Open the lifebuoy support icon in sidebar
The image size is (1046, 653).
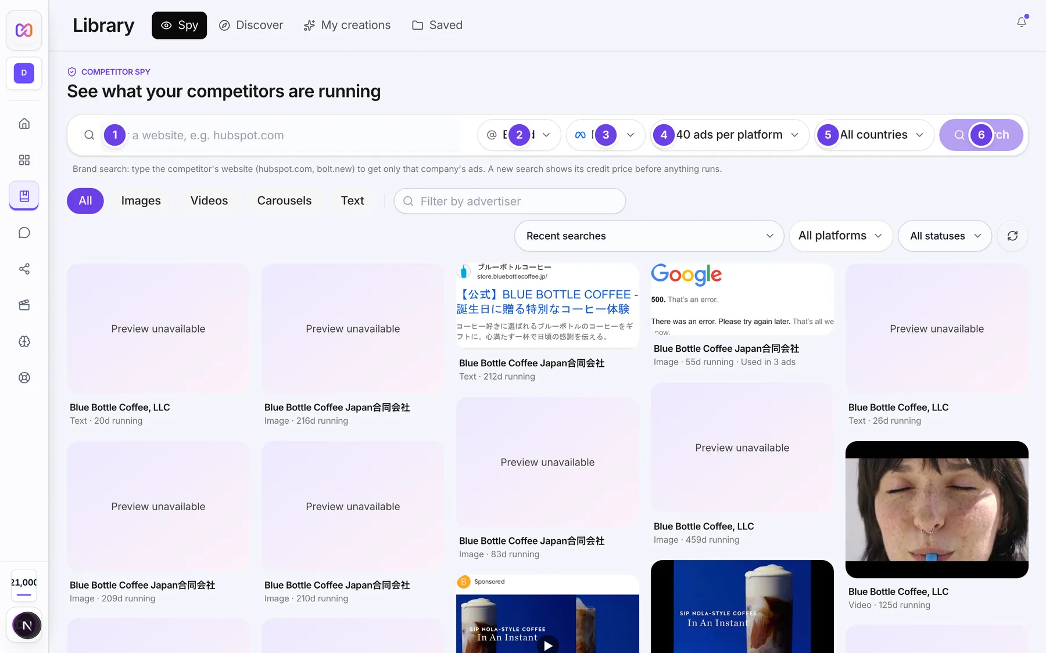[24, 378]
